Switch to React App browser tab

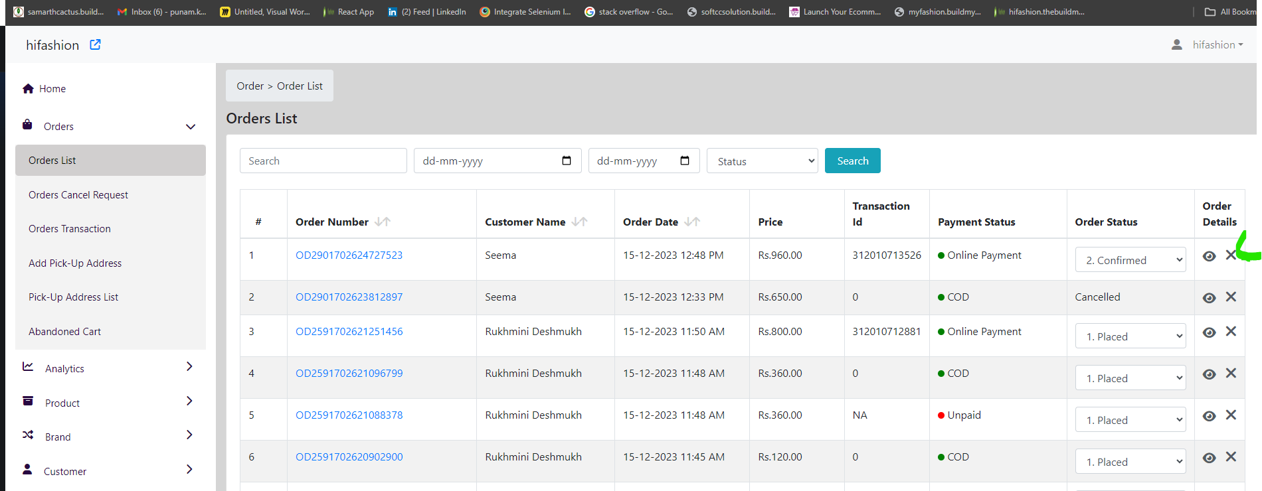349,12
